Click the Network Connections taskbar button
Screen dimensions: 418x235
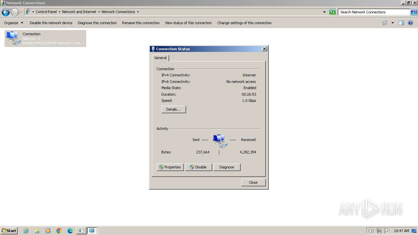[x=92, y=231]
